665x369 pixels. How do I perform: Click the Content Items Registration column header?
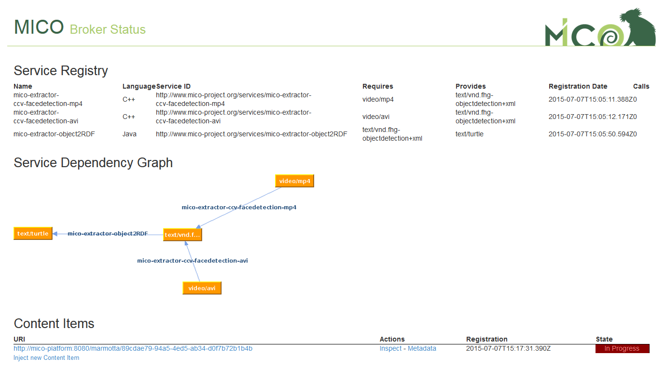487,339
